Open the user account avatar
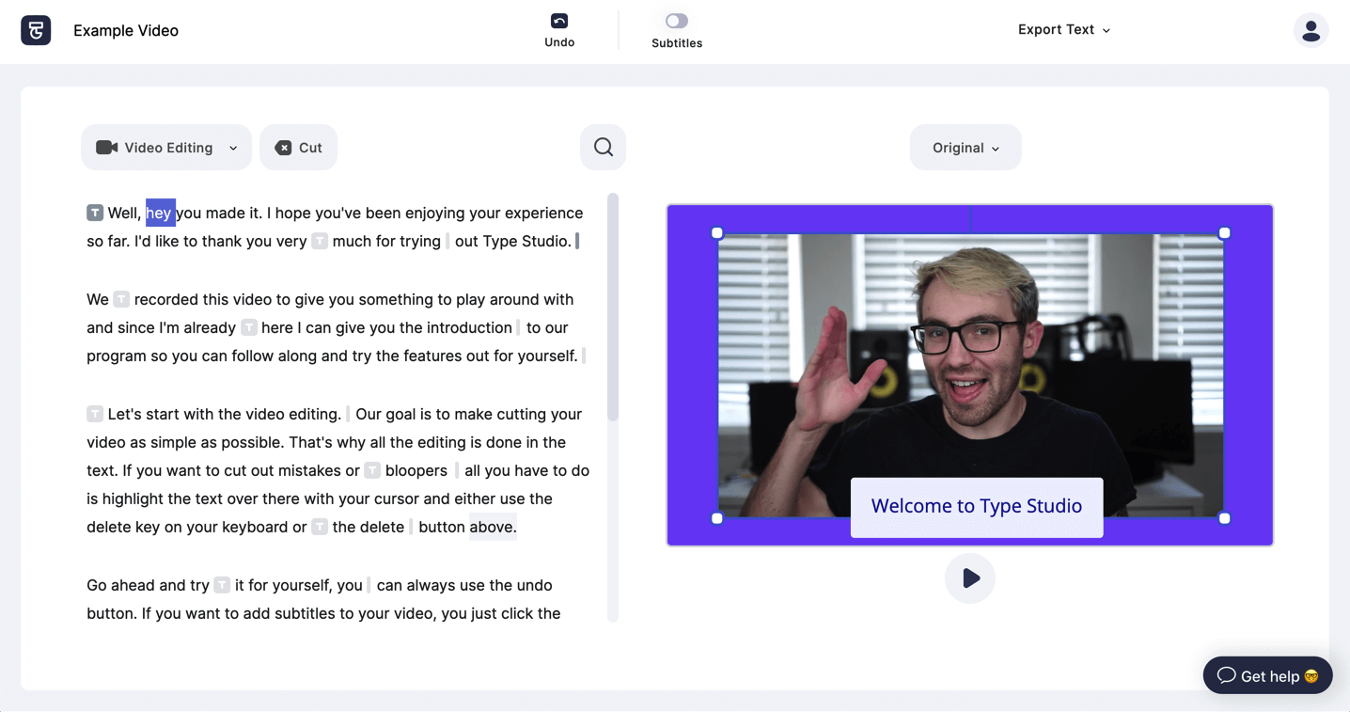This screenshot has height=712, width=1350. pyautogui.click(x=1311, y=30)
